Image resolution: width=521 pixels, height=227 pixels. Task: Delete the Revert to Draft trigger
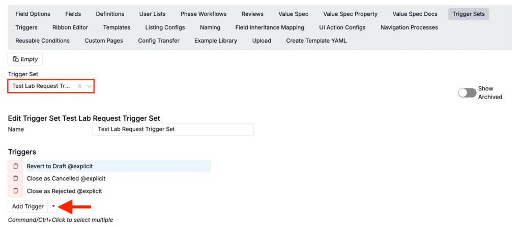pyautogui.click(x=16, y=166)
